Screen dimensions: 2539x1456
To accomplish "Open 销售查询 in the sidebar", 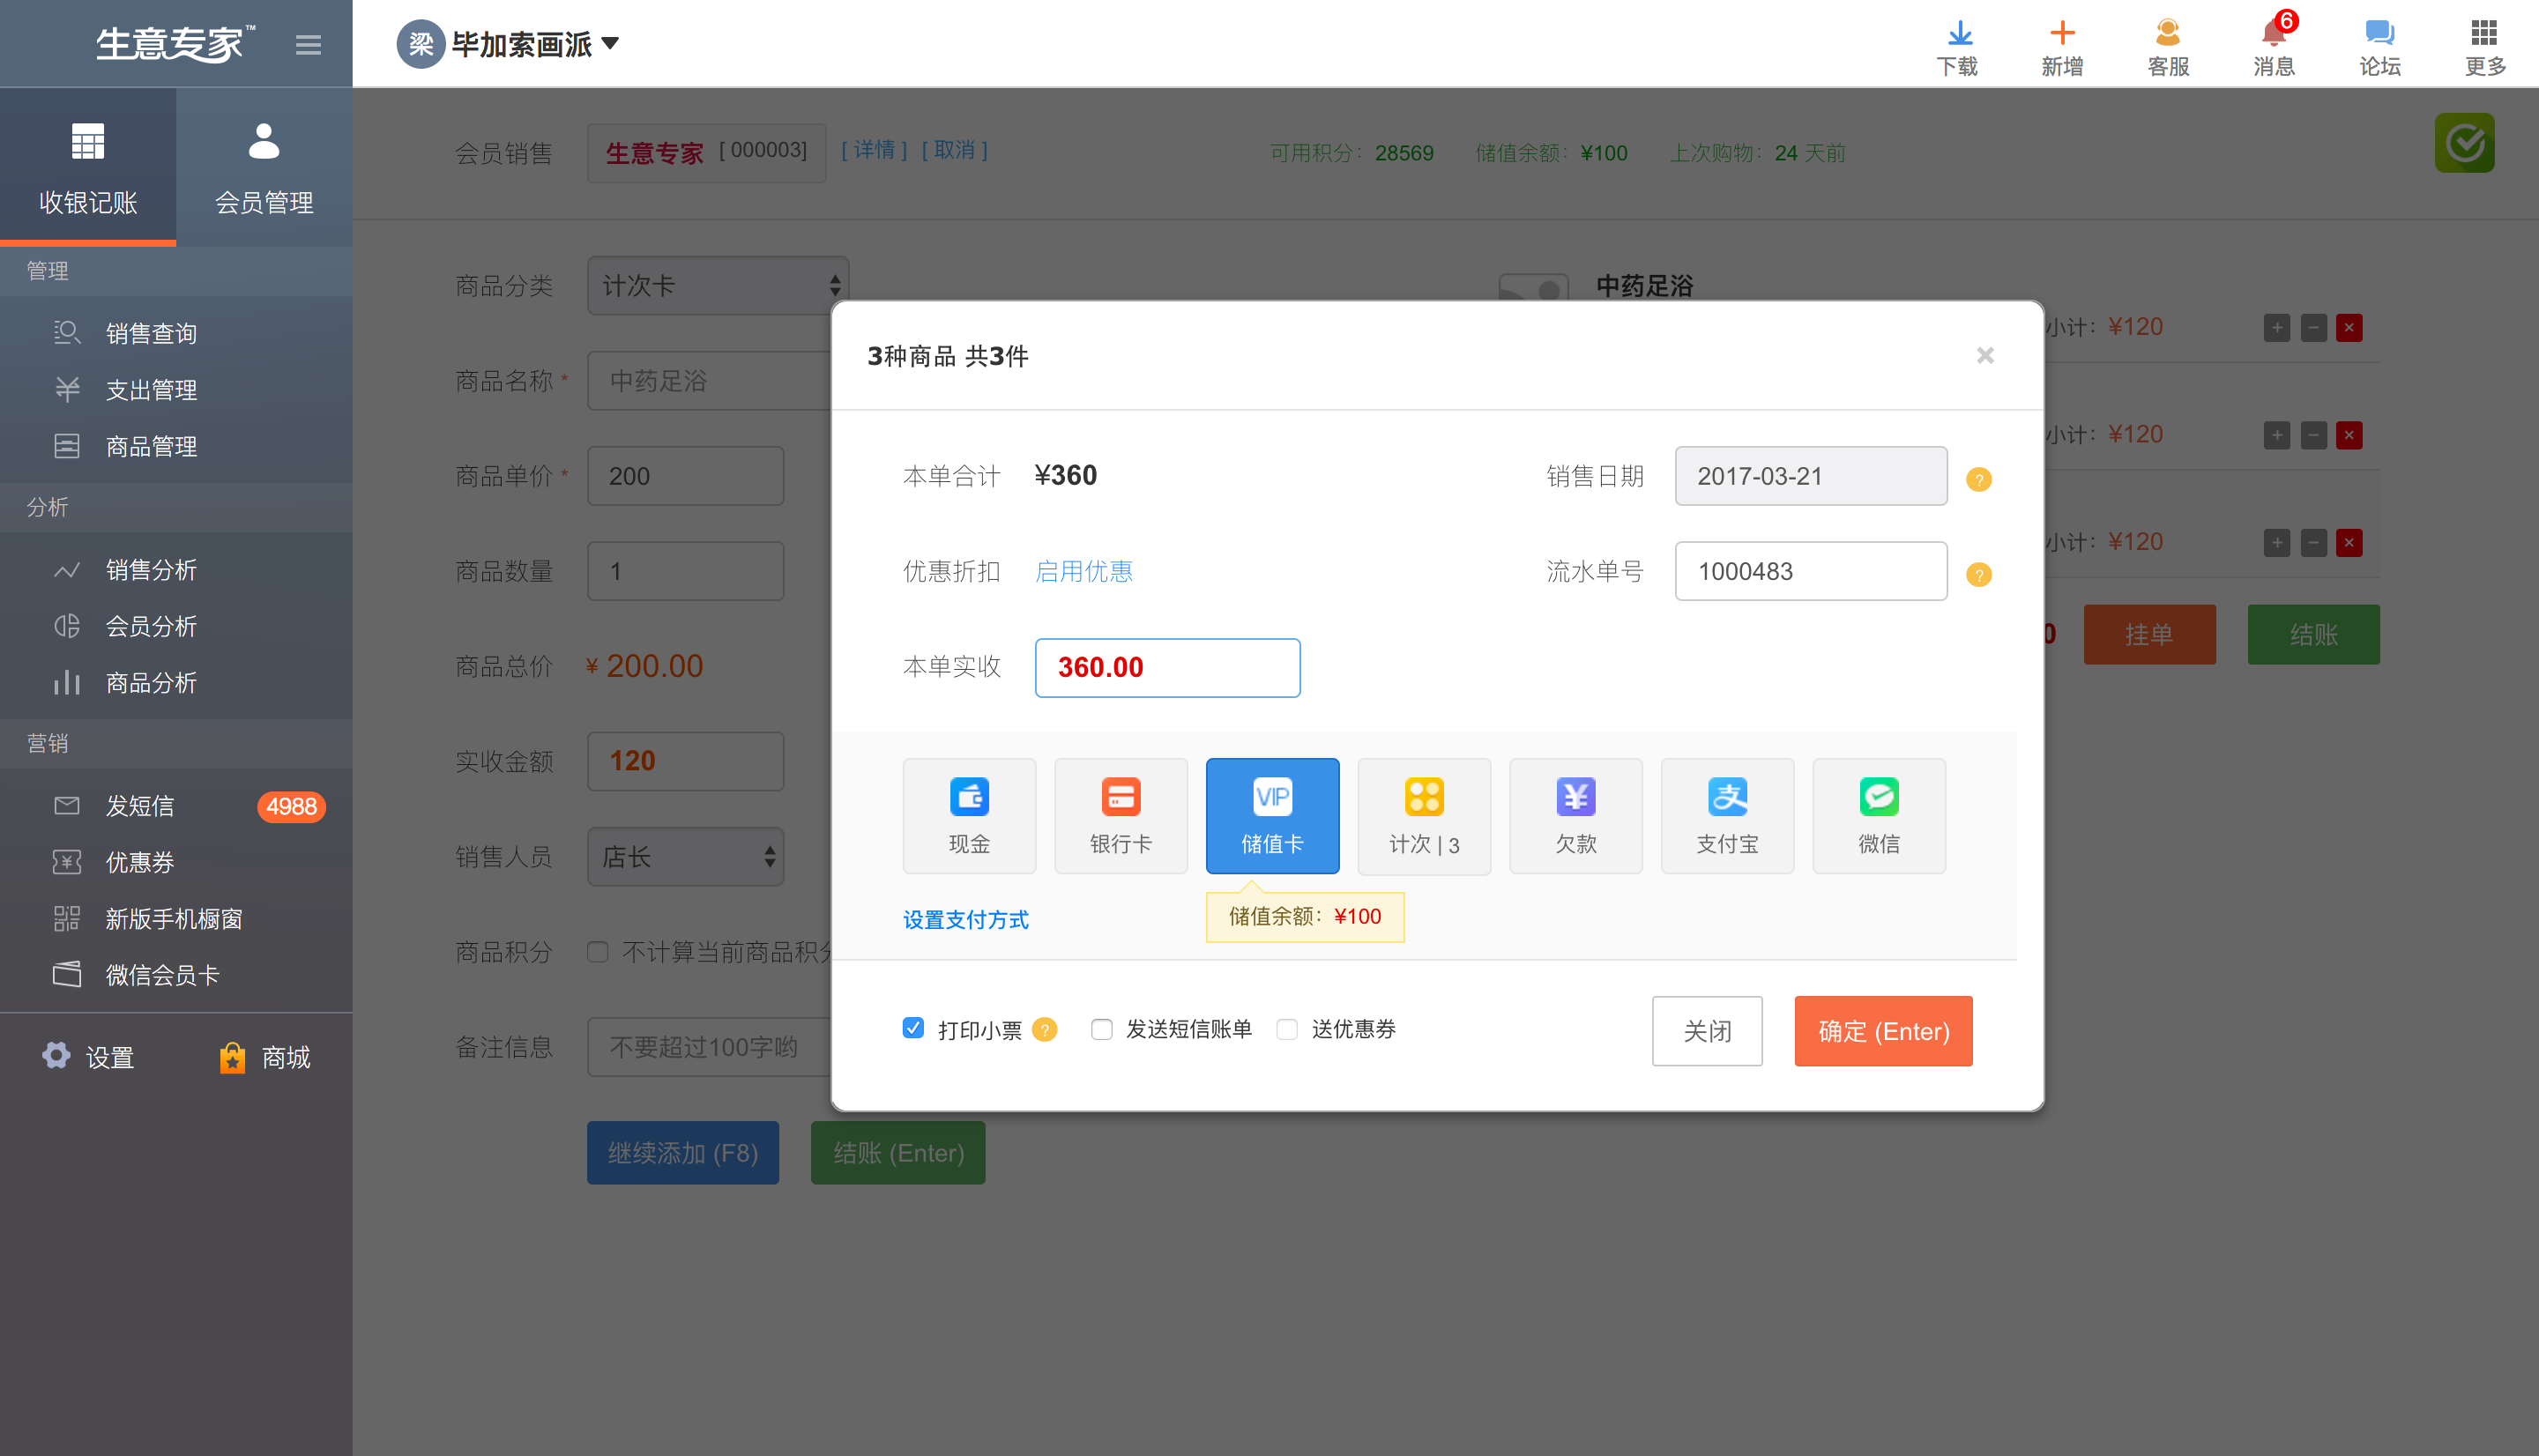I will pyautogui.click(x=151, y=333).
